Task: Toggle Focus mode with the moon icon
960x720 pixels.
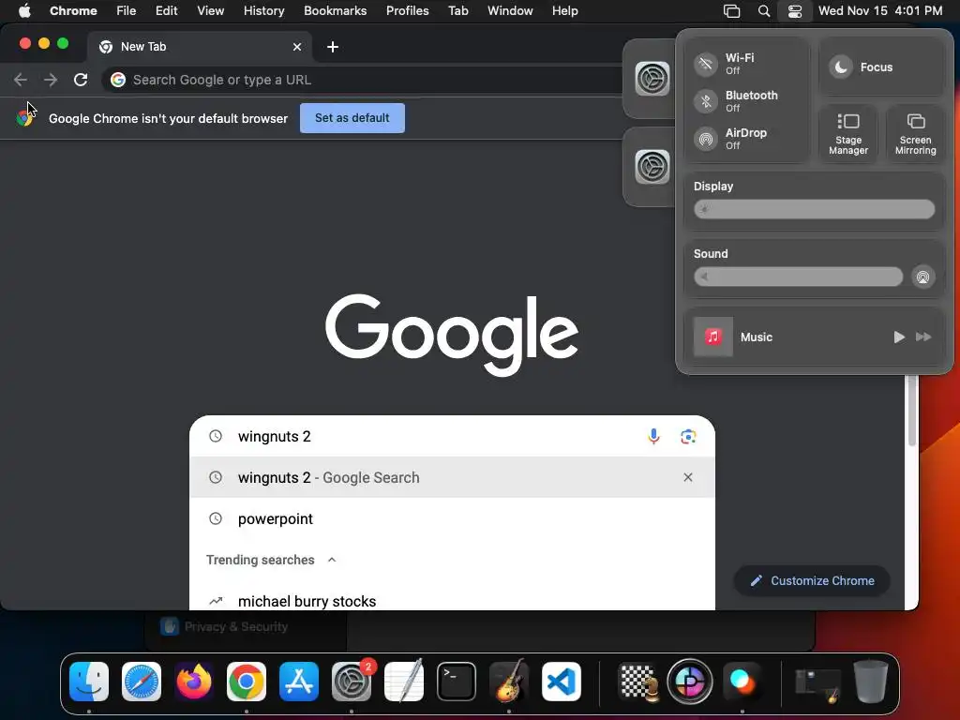Action: pyautogui.click(x=842, y=67)
